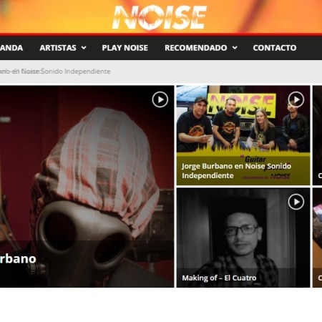
Task: Click the NOISE logo in the header
Action: click(160, 17)
